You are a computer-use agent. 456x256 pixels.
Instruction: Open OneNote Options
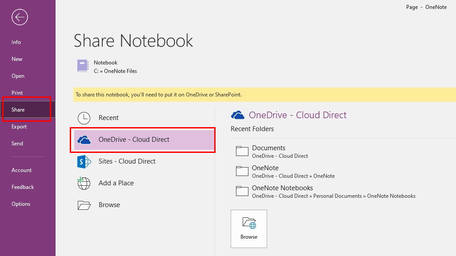click(21, 204)
